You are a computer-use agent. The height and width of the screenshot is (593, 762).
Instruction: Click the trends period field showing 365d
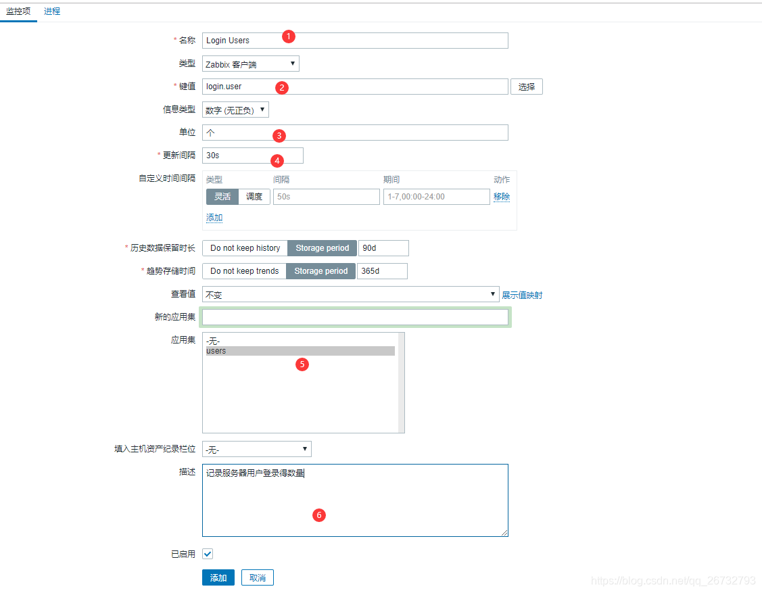(382, 270)
